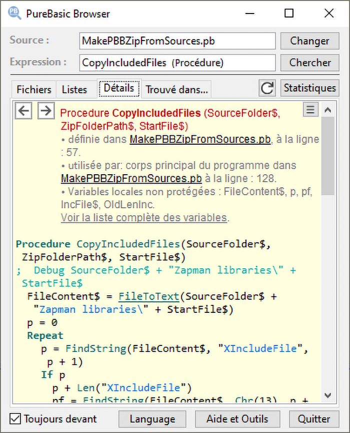This screenshot has width=350, height=433.
Task: Click the back arrow navigation icon
Action: 23,111
